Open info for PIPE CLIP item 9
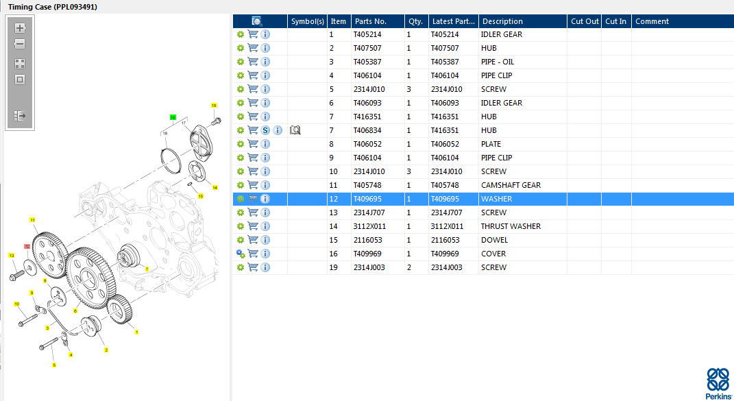This screenshot has width=734, height=401. coord(265,158)
